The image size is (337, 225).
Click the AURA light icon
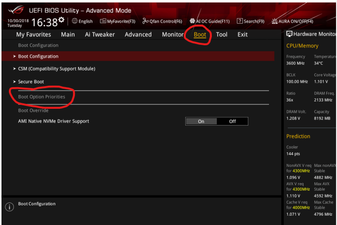pos(274,21)
